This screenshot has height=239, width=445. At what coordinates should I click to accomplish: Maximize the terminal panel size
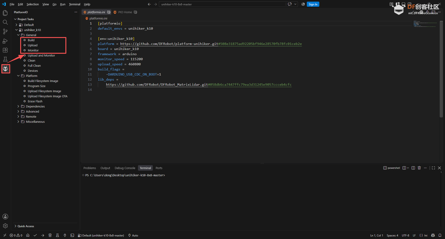pos(433,168)
